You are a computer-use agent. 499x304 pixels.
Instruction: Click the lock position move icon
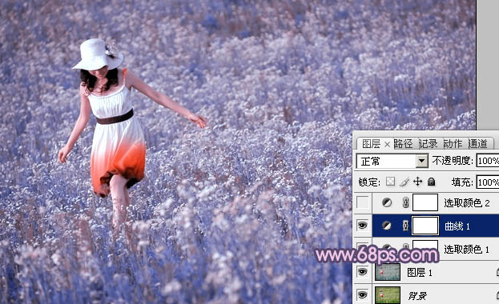point(418,182)
